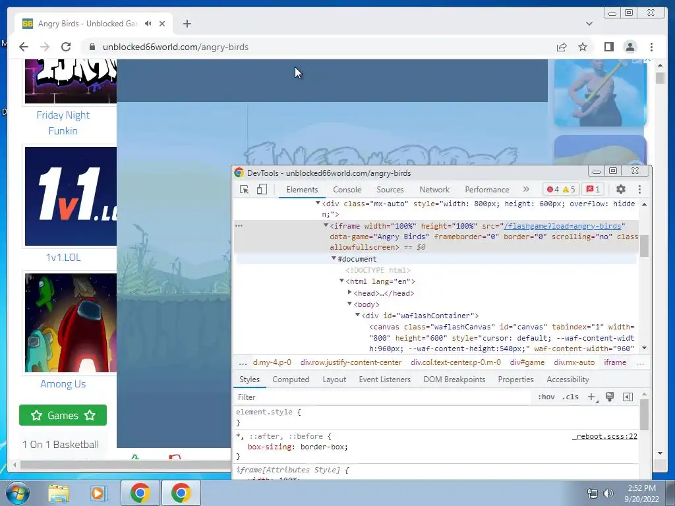Open the Chrome profile avatar menu
The height and width of the screenshot is (506, 675).
630,47
